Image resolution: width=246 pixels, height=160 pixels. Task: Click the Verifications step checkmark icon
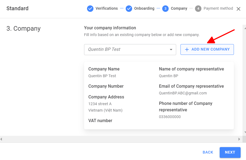pyautogui.click(x=90, y=9)
